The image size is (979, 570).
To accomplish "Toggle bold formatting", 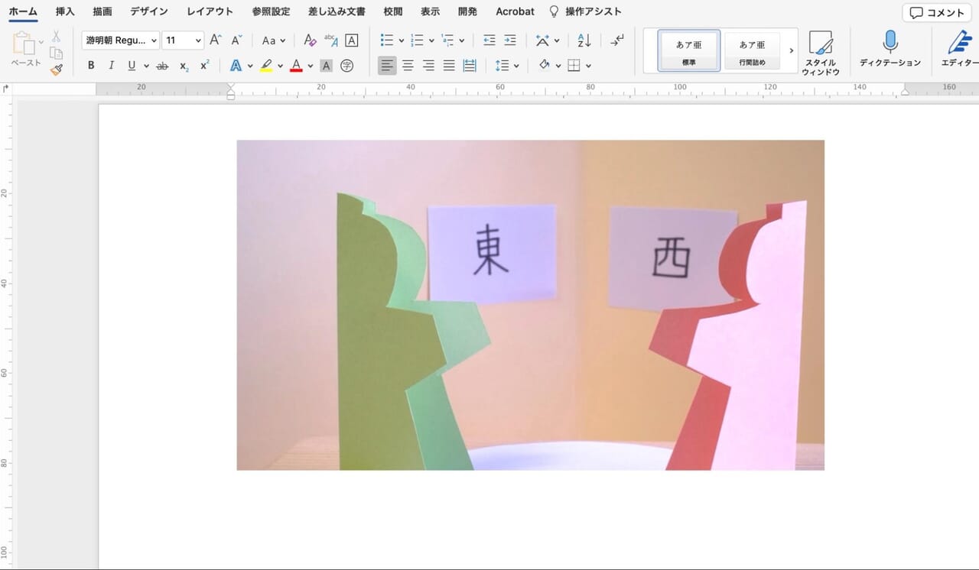I will [90, 65].
